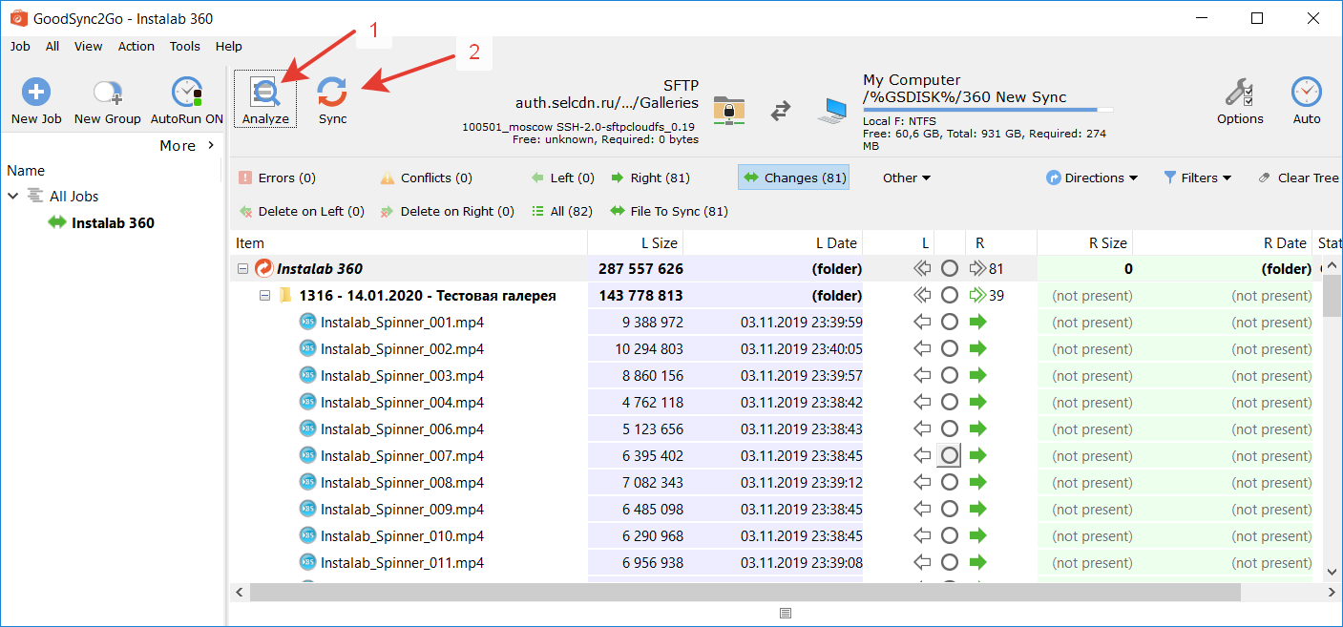This screenshot has height=627, width=1343.
Task: Click the Name column header in sidebar
Action: (x=26, y=171)
